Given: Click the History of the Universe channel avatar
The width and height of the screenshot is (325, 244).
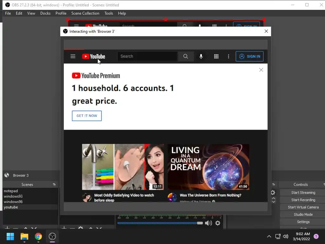Looking at the screenshot, I should pyautogui.click(x=172, y=197).
